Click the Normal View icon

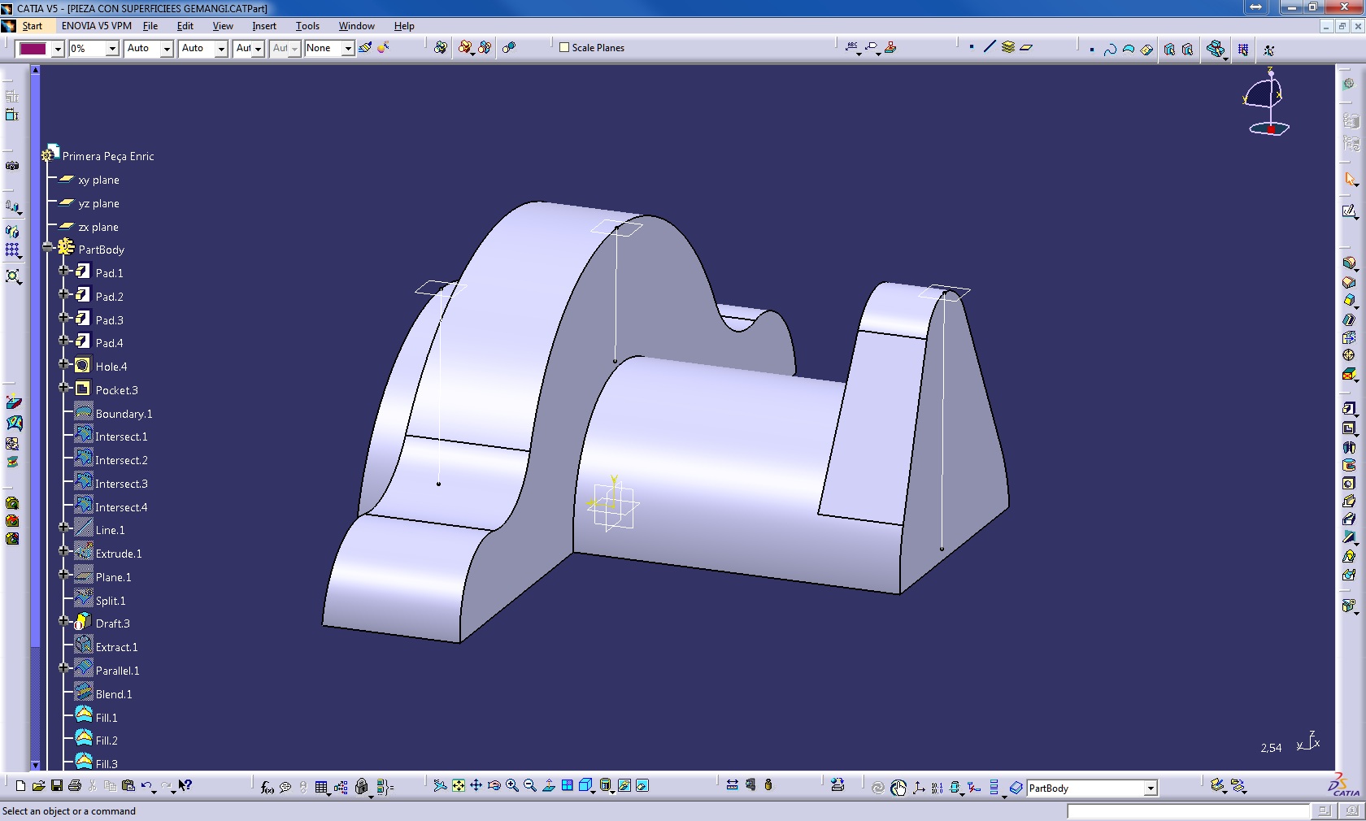(x=549, y=785)
